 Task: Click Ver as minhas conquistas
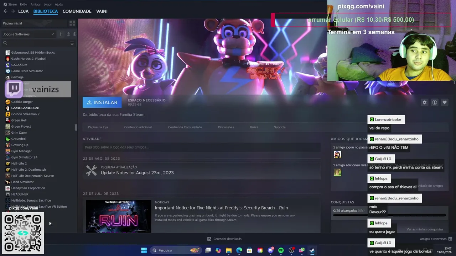click(425, 229)
